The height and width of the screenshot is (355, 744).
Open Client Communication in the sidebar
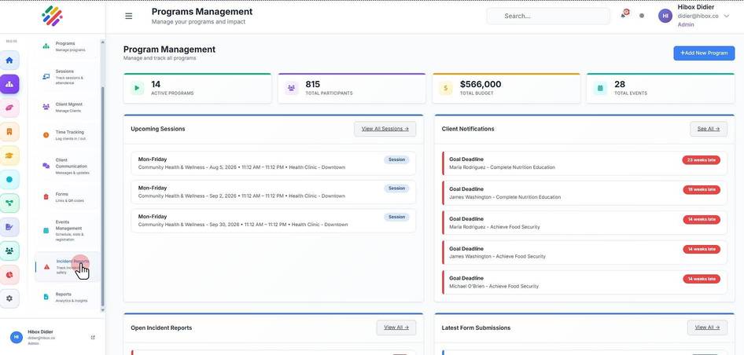click(68, 166)
